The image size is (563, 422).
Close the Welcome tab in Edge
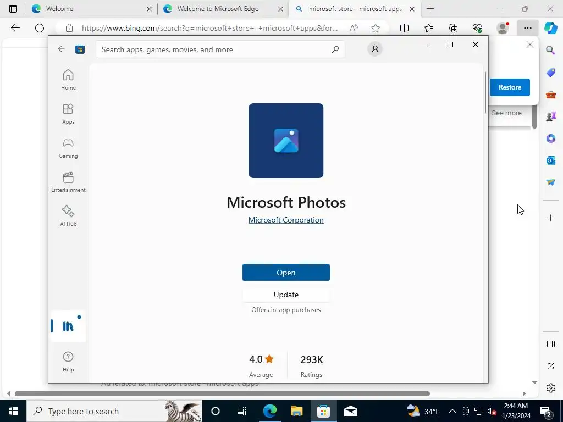[150, 9]
